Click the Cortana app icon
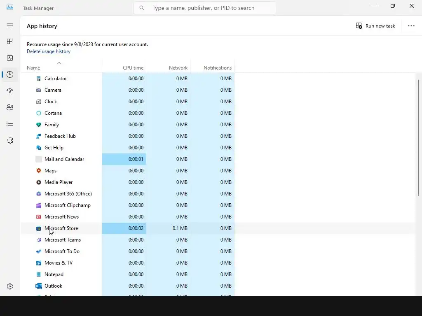 (39, 113)
